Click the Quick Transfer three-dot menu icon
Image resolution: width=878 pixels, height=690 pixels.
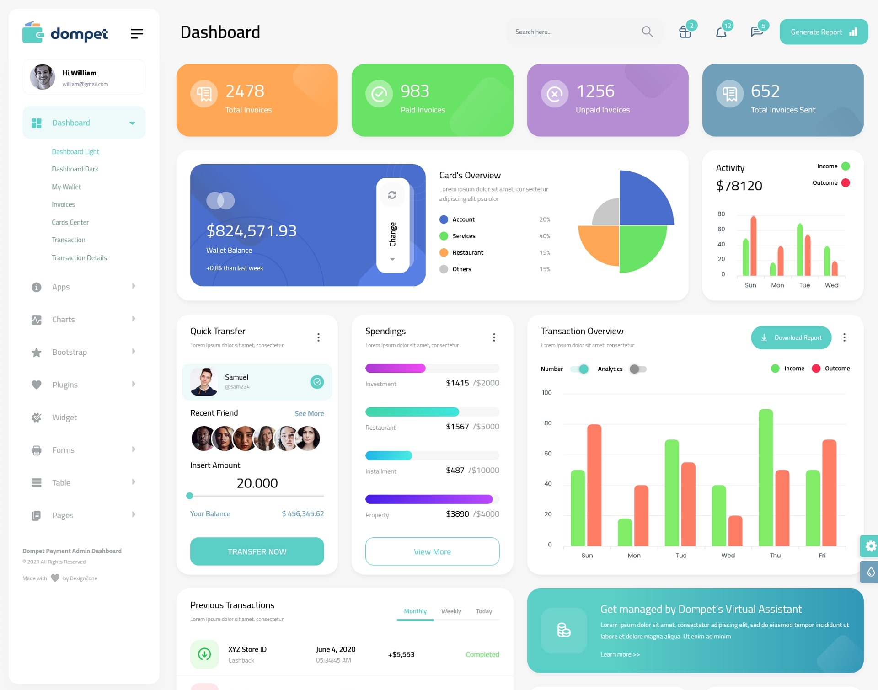[319, 337]
